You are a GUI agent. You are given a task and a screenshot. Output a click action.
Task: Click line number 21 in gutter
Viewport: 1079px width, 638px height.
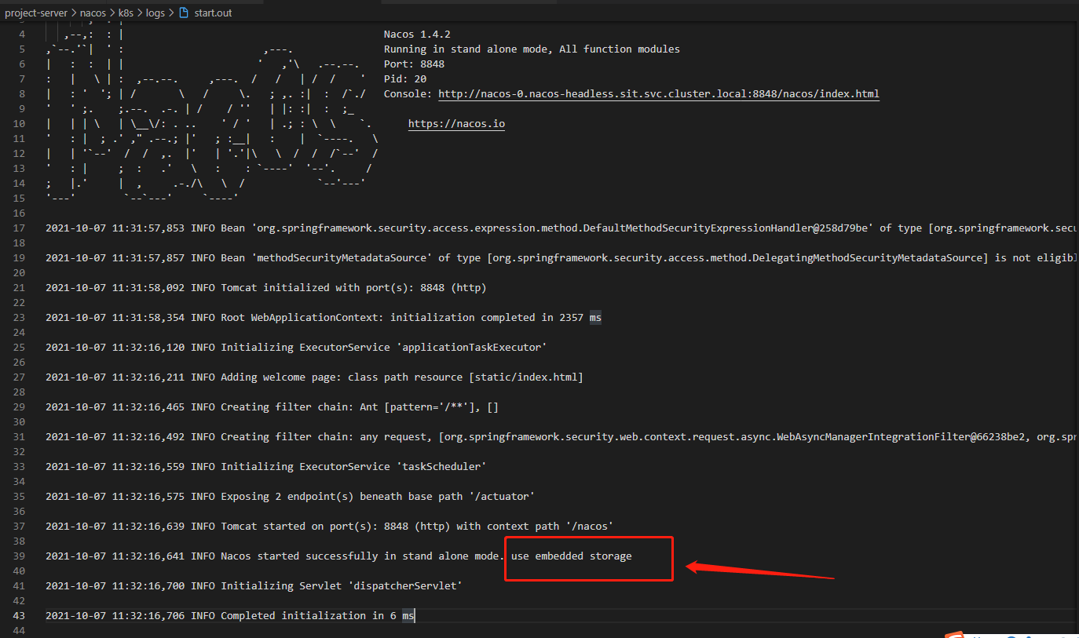click(x=20, y=288)
